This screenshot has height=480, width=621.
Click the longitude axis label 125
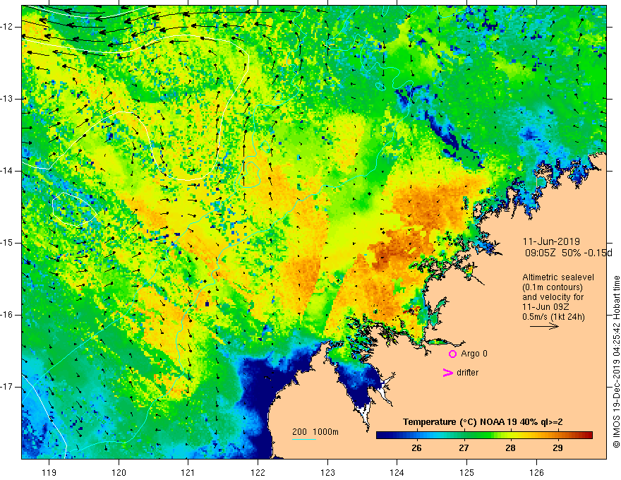click(x=467, y=472)
